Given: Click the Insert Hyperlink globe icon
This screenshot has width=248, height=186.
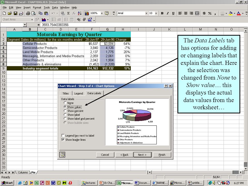Looking at the screenshot, I should (63, 13).
